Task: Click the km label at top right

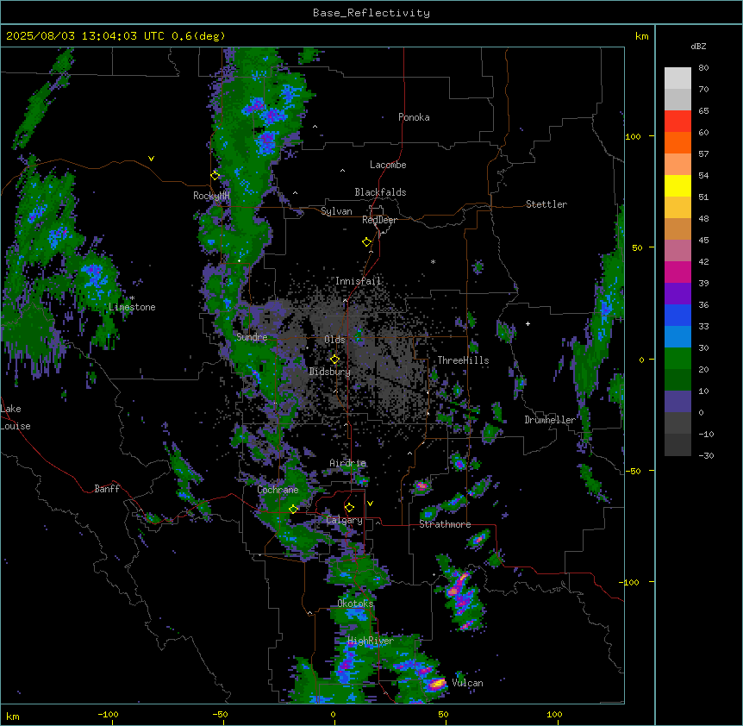Action: [x=641, y=36]
